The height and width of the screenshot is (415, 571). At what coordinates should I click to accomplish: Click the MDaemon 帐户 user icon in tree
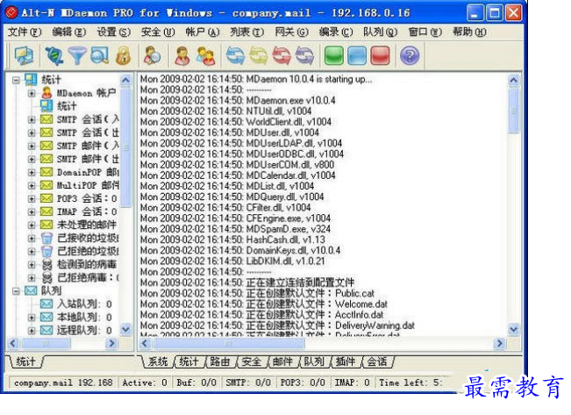(x=46, y=93)
